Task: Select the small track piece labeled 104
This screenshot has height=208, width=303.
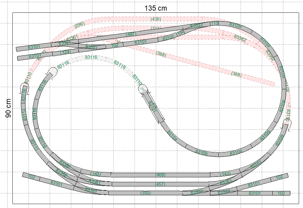Action: click(x=181, y=32)
